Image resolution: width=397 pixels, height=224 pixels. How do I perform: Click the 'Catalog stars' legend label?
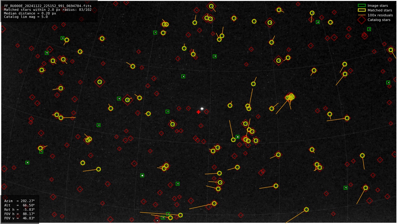click(379, 20)
